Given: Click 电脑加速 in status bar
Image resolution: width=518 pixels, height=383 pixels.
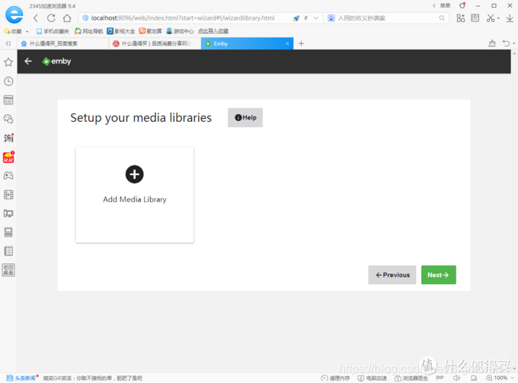Looking at the screenshot, I should pos(373,378).
